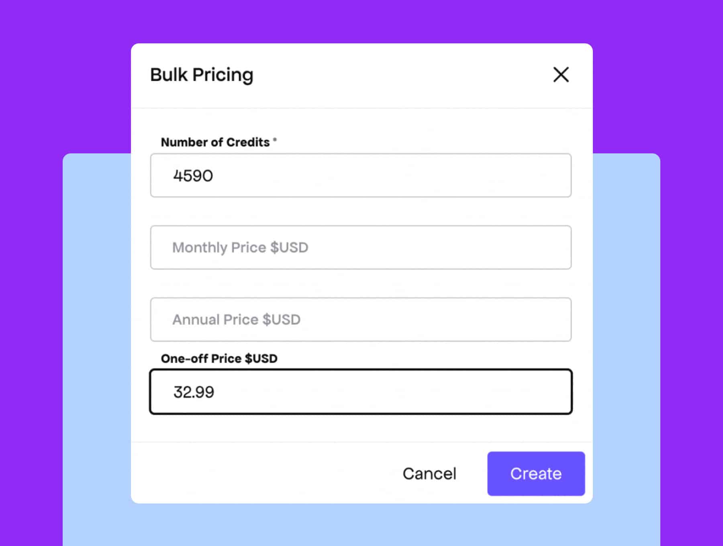Select the Annual Price $USD field

tap(361, 320)
